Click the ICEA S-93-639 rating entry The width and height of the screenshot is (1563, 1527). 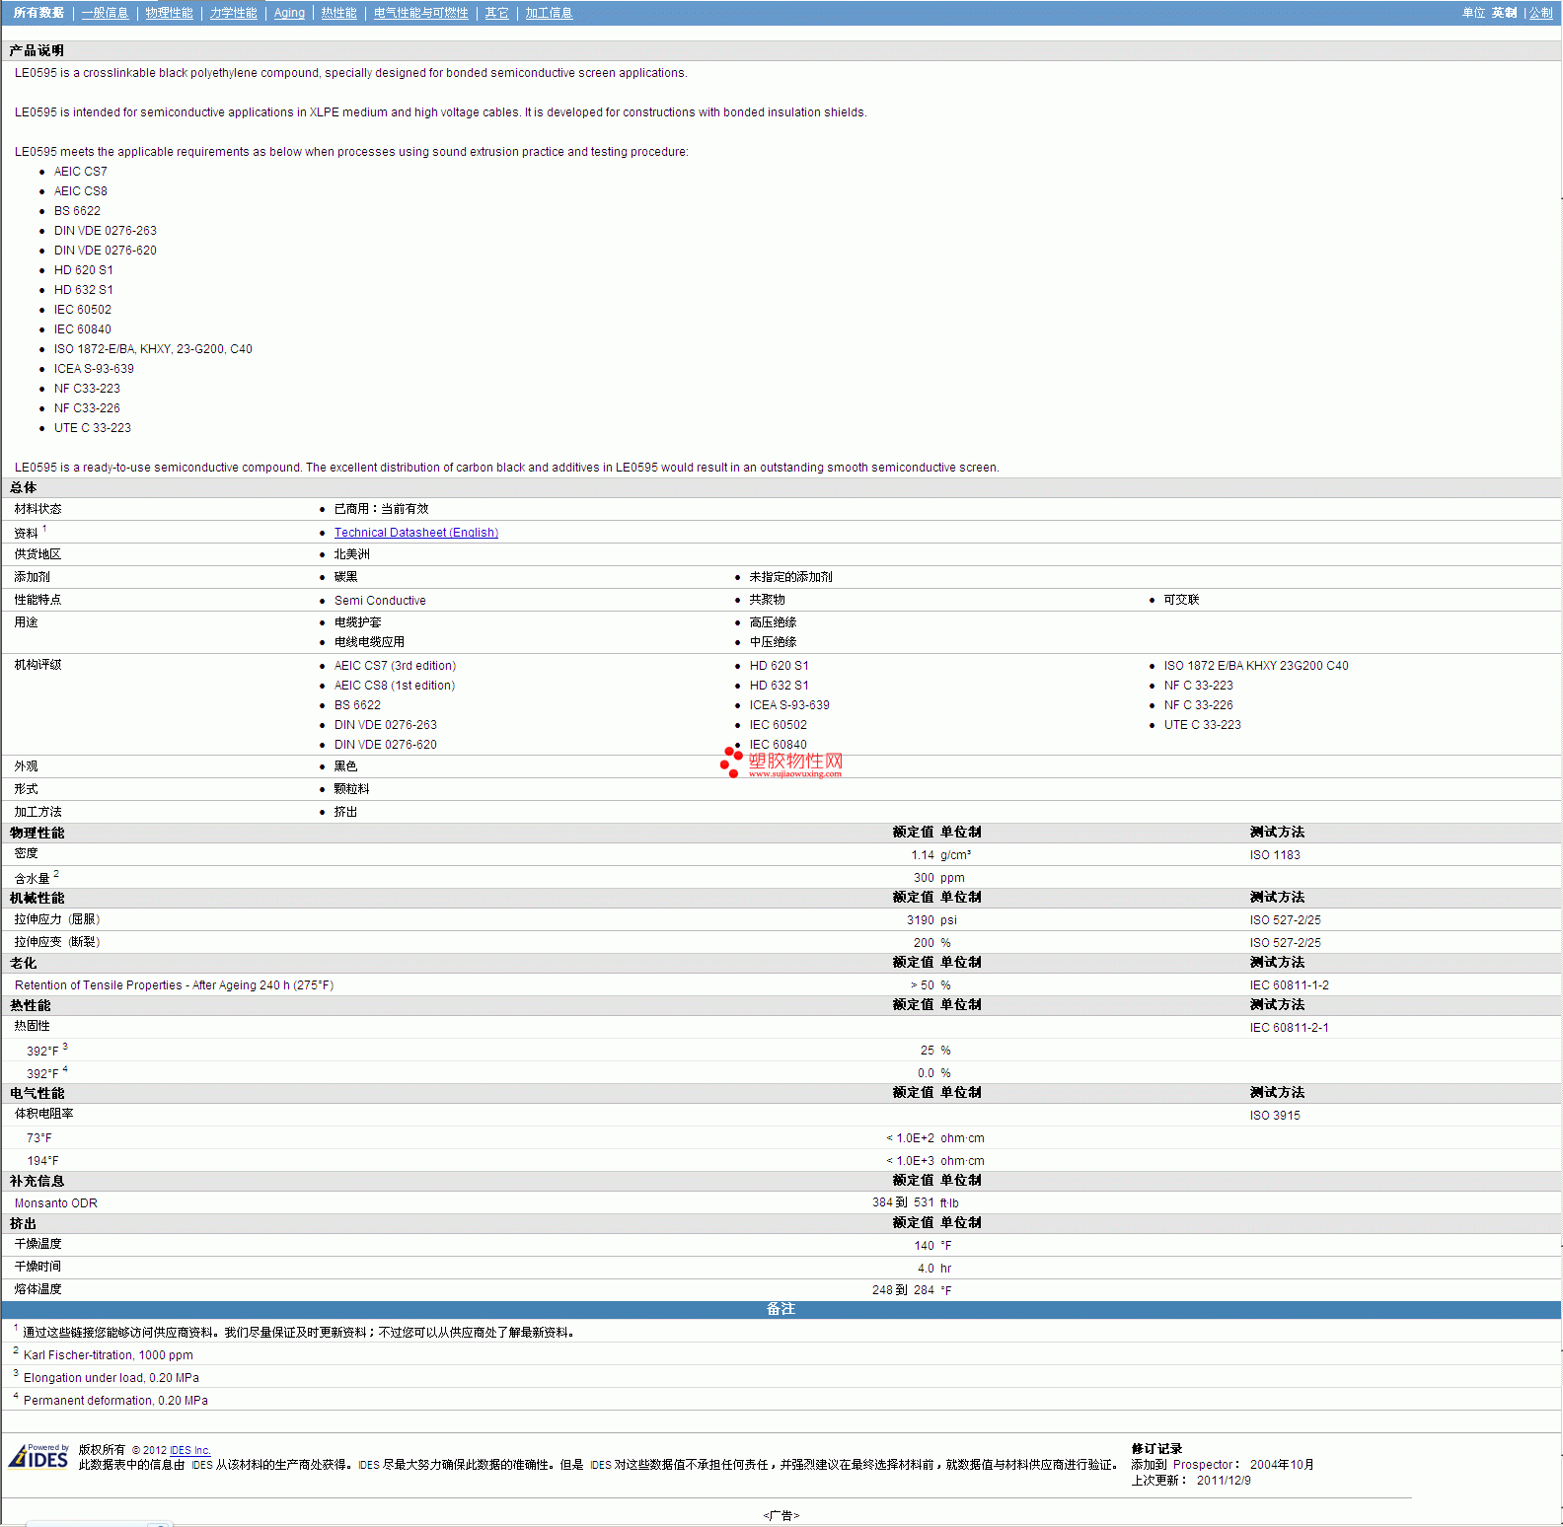coord(789,705)
